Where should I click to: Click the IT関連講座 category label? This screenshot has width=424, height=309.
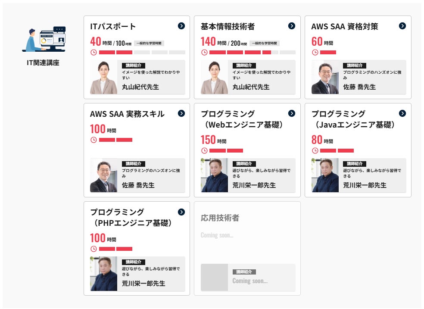43,63
